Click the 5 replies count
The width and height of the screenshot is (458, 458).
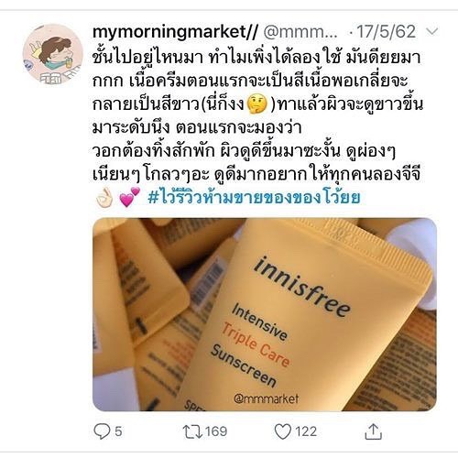[118, 431]
